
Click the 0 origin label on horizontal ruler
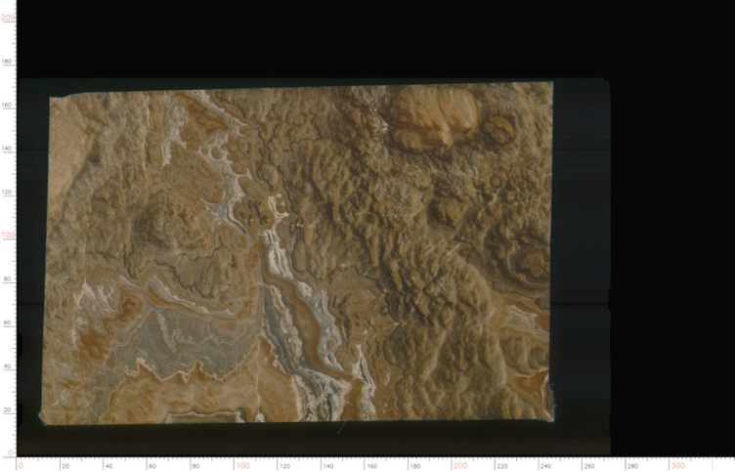coord(21,466)
